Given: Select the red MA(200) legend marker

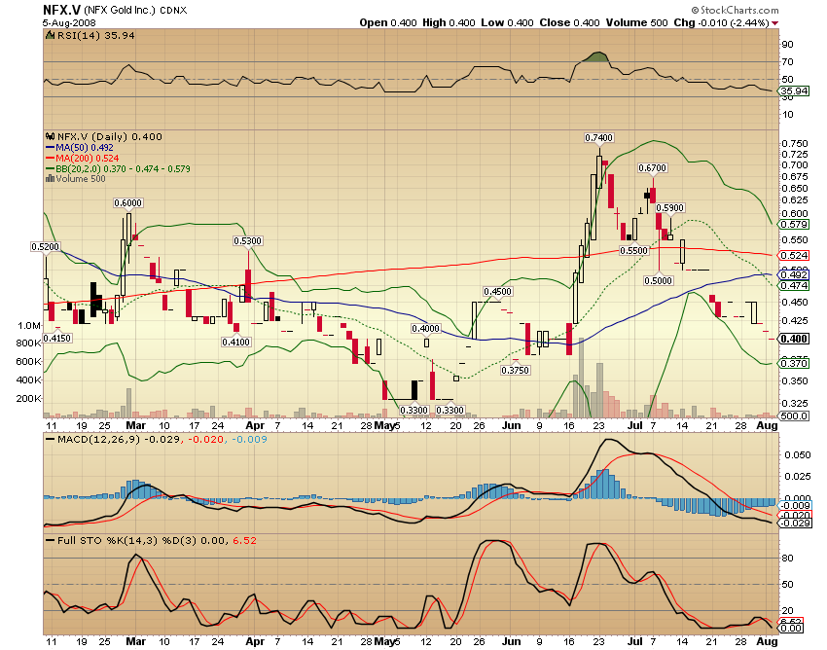Looking at the screenshot, I should [x=50, y=158].
